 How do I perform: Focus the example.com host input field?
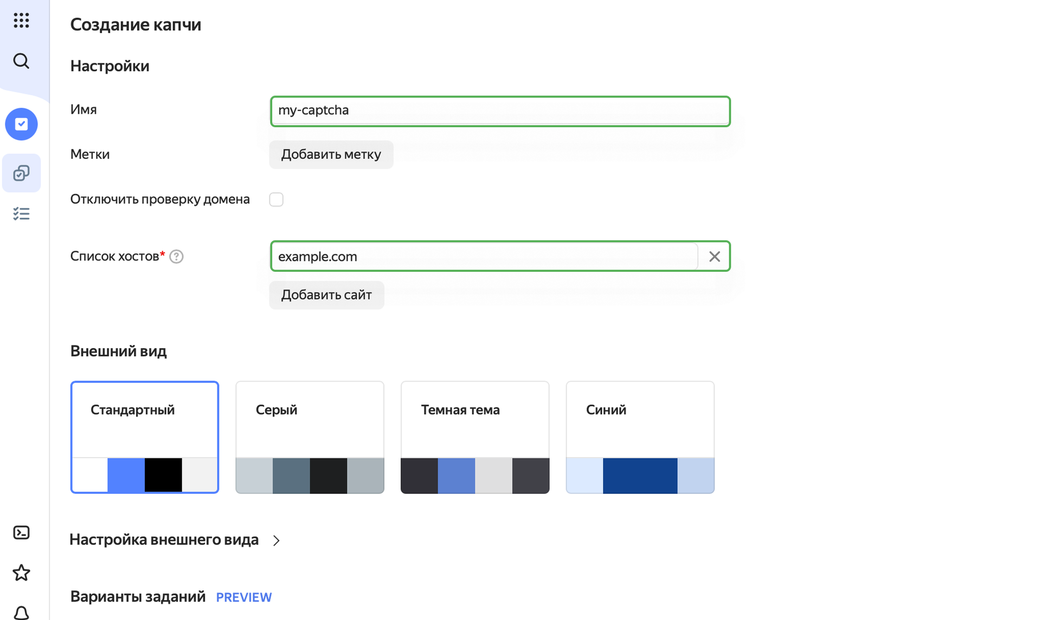tap(483, 256)
